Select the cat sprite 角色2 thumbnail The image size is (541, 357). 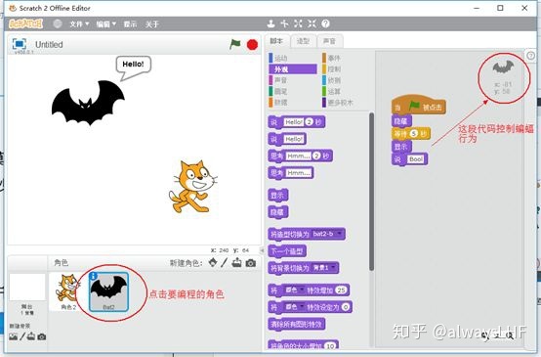[x=68, y=291]
